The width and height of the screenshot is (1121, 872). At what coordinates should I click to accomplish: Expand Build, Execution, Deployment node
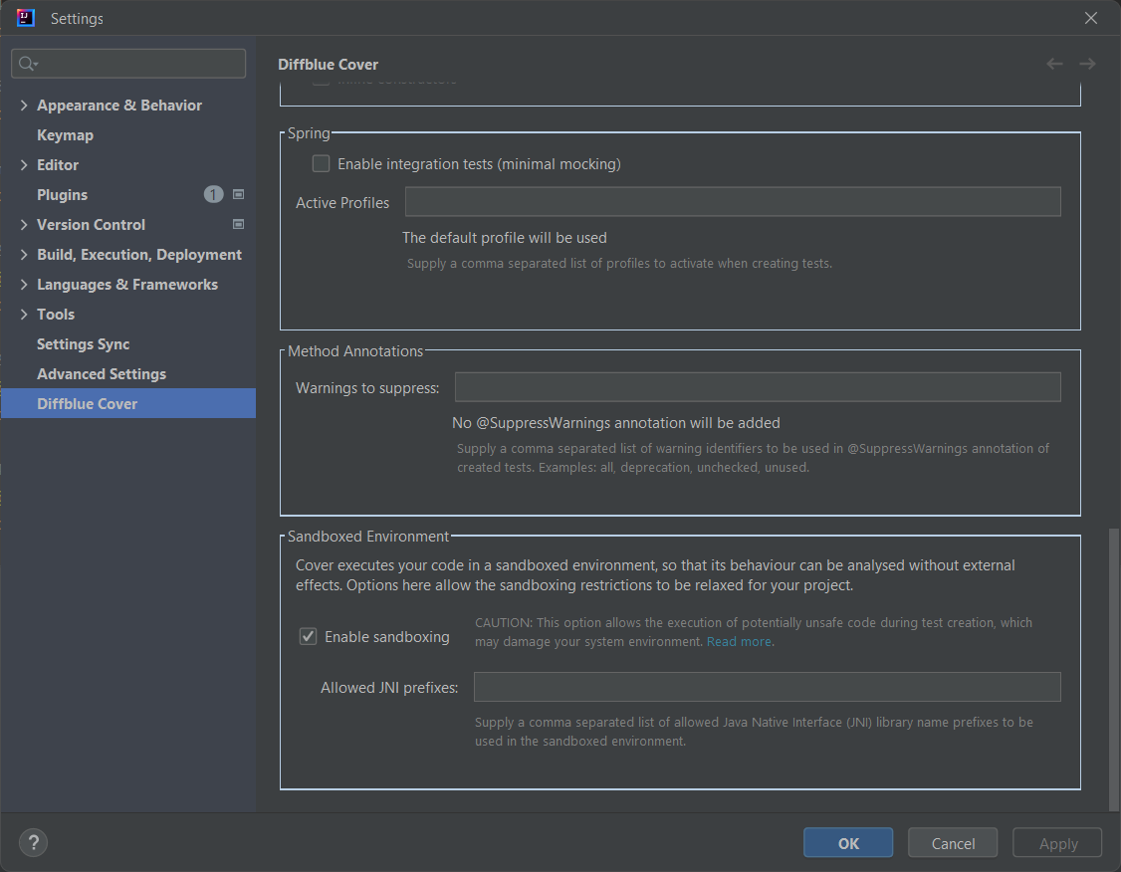pyautogui.click(x=24, y=255)
